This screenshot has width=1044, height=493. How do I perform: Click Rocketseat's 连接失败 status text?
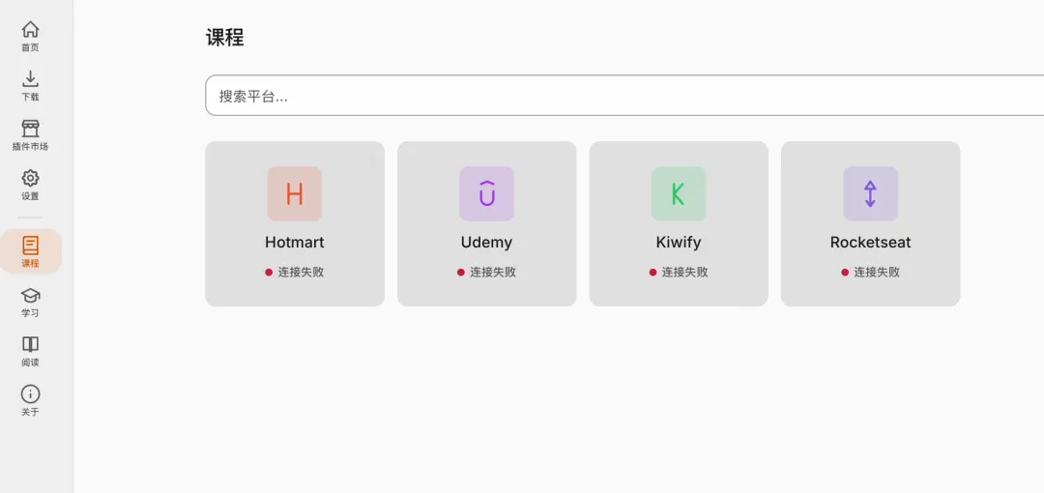coord(877,272)
